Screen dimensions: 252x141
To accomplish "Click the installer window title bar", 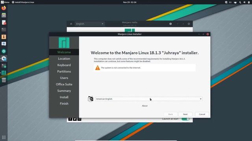I will click(x=130, y=34).
